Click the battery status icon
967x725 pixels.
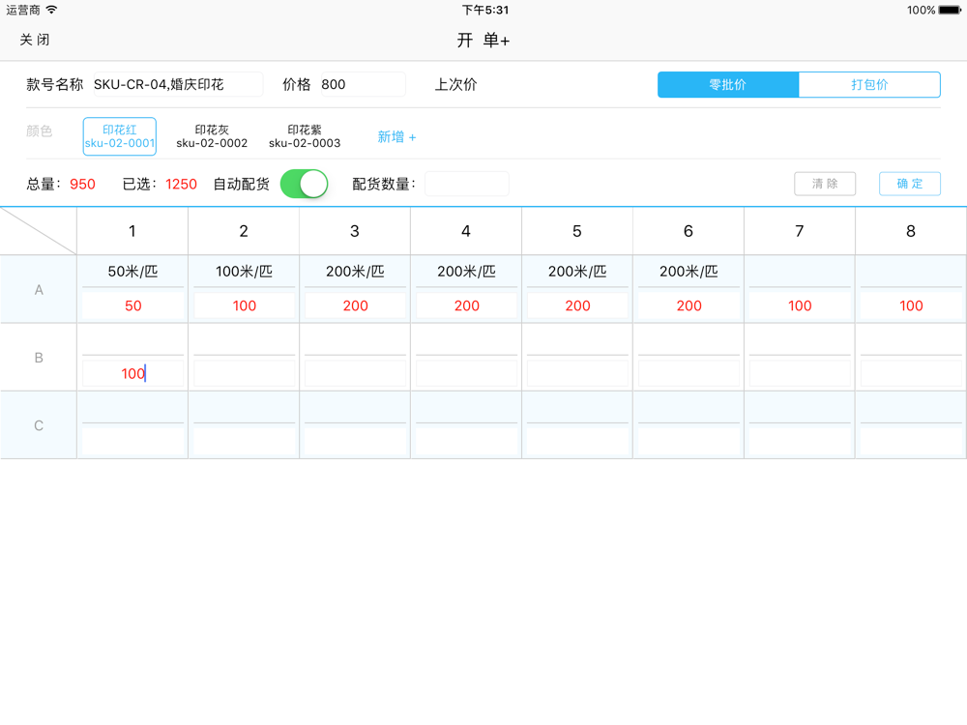950,10
